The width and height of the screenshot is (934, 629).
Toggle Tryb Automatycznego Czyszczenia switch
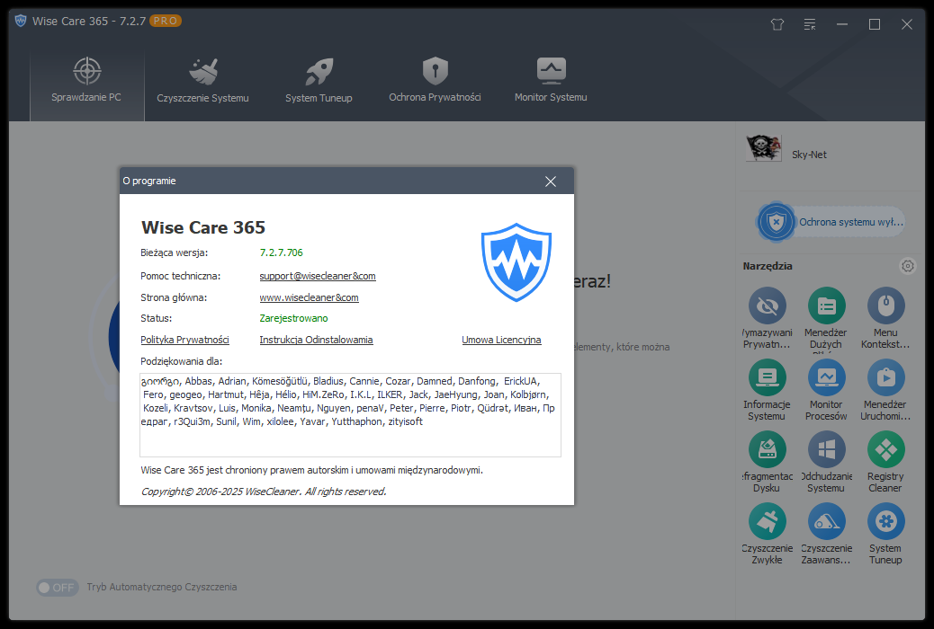(x=58, y=588)
